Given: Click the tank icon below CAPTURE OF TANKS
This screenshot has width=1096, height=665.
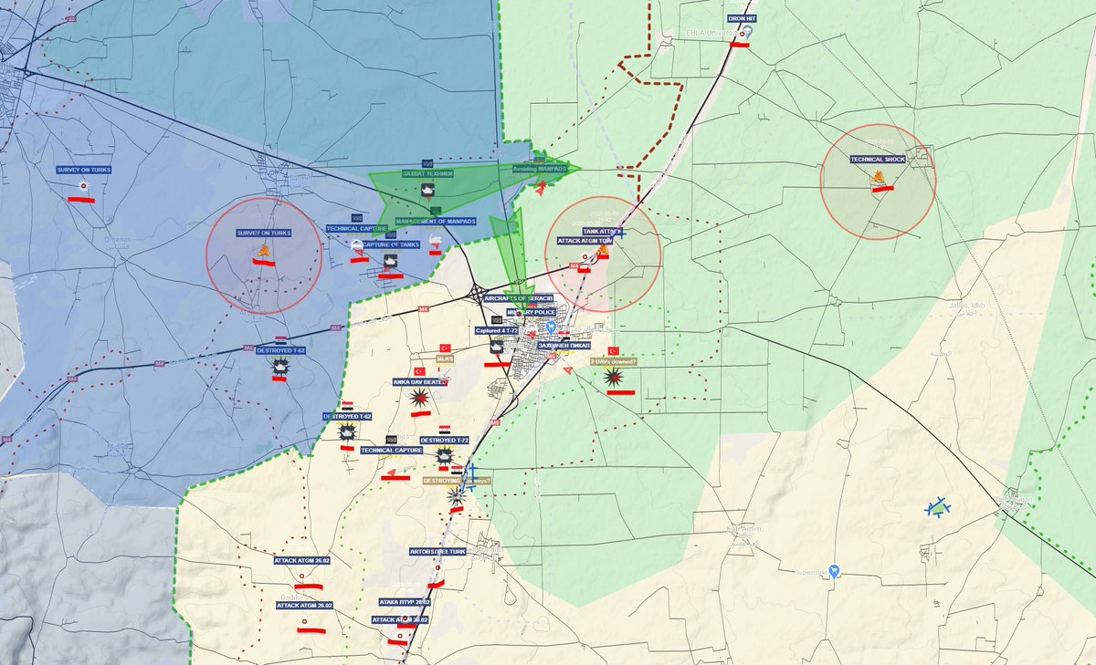Looking at the screenshot, I should [x=393, y=262].
